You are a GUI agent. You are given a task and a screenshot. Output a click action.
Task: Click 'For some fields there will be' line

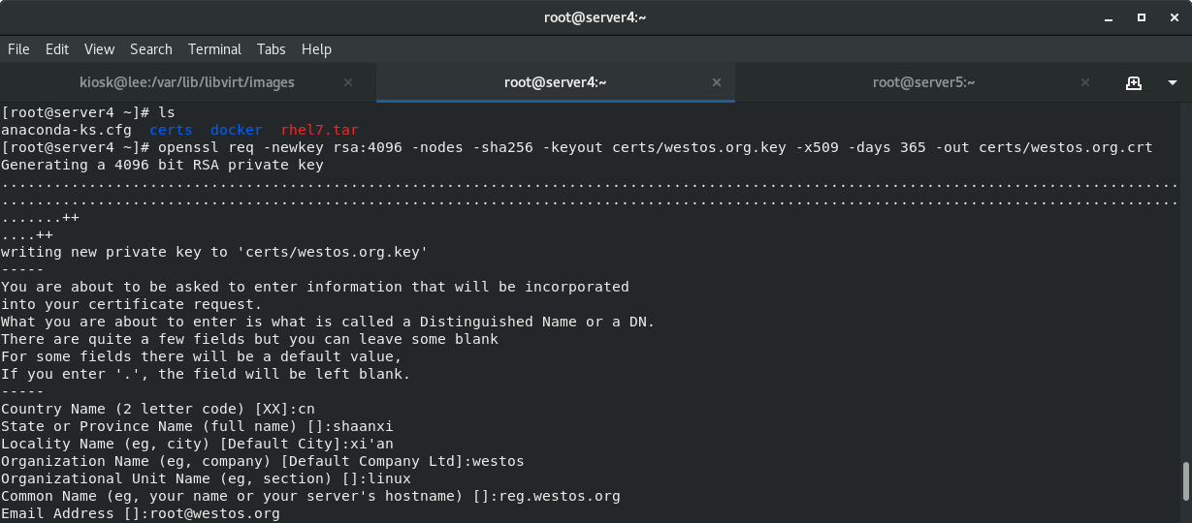tap(201, 356)
